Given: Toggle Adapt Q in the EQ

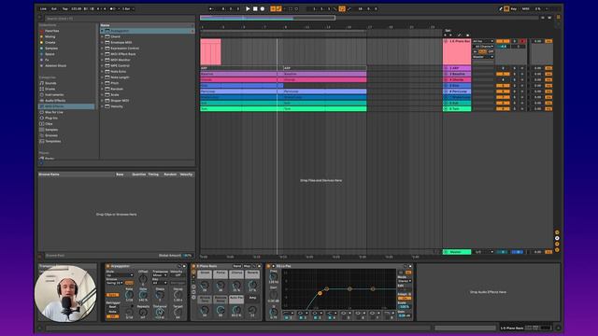Looking at the screenshot, I should 405,299.
